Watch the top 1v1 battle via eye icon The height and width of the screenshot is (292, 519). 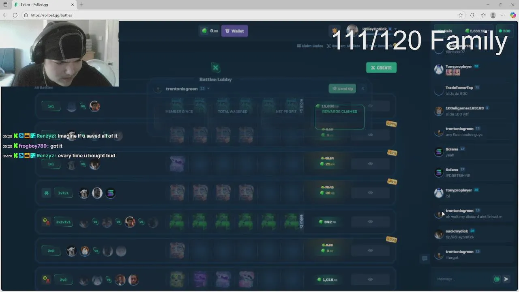(x=370, y=106)
